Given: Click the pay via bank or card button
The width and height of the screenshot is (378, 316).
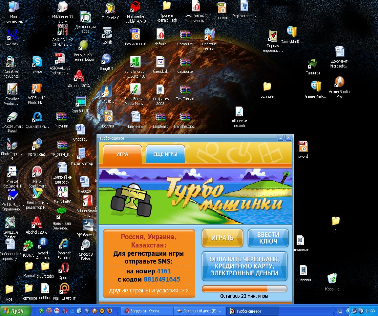Looking at the screenshot, I should pos(244,266).
